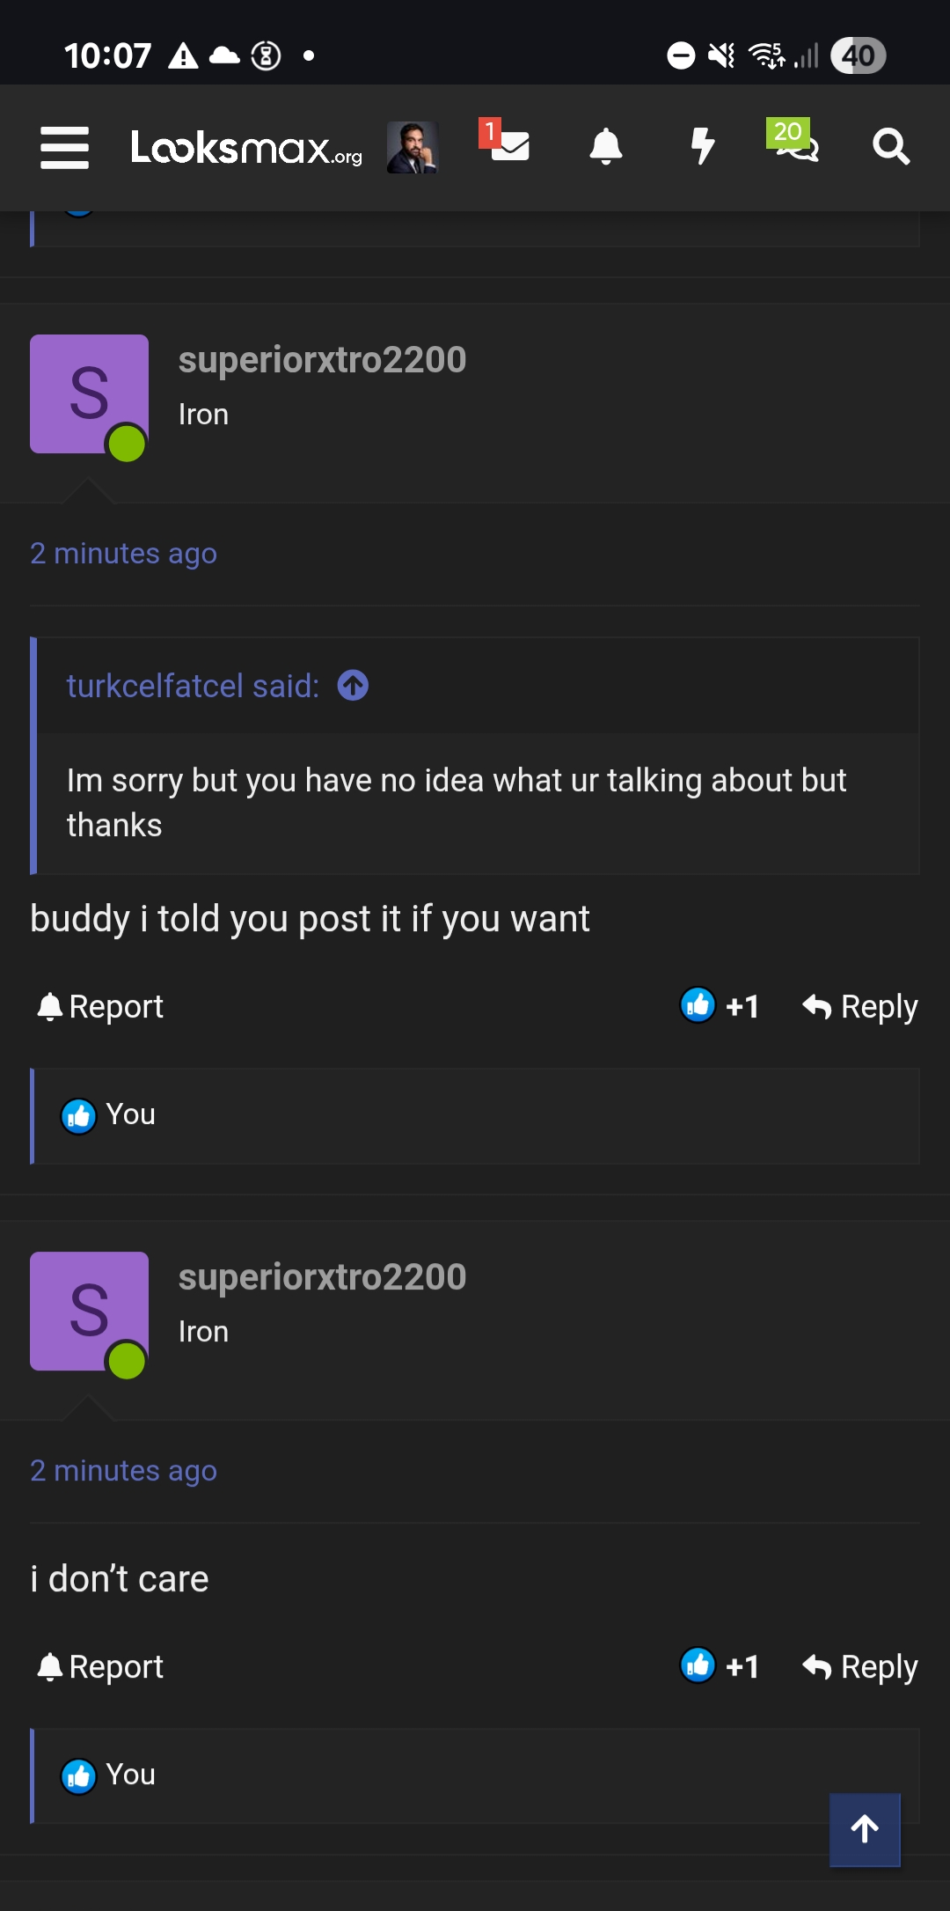Click the arrow icon next to turkcelfatcel said

point(352,686)
